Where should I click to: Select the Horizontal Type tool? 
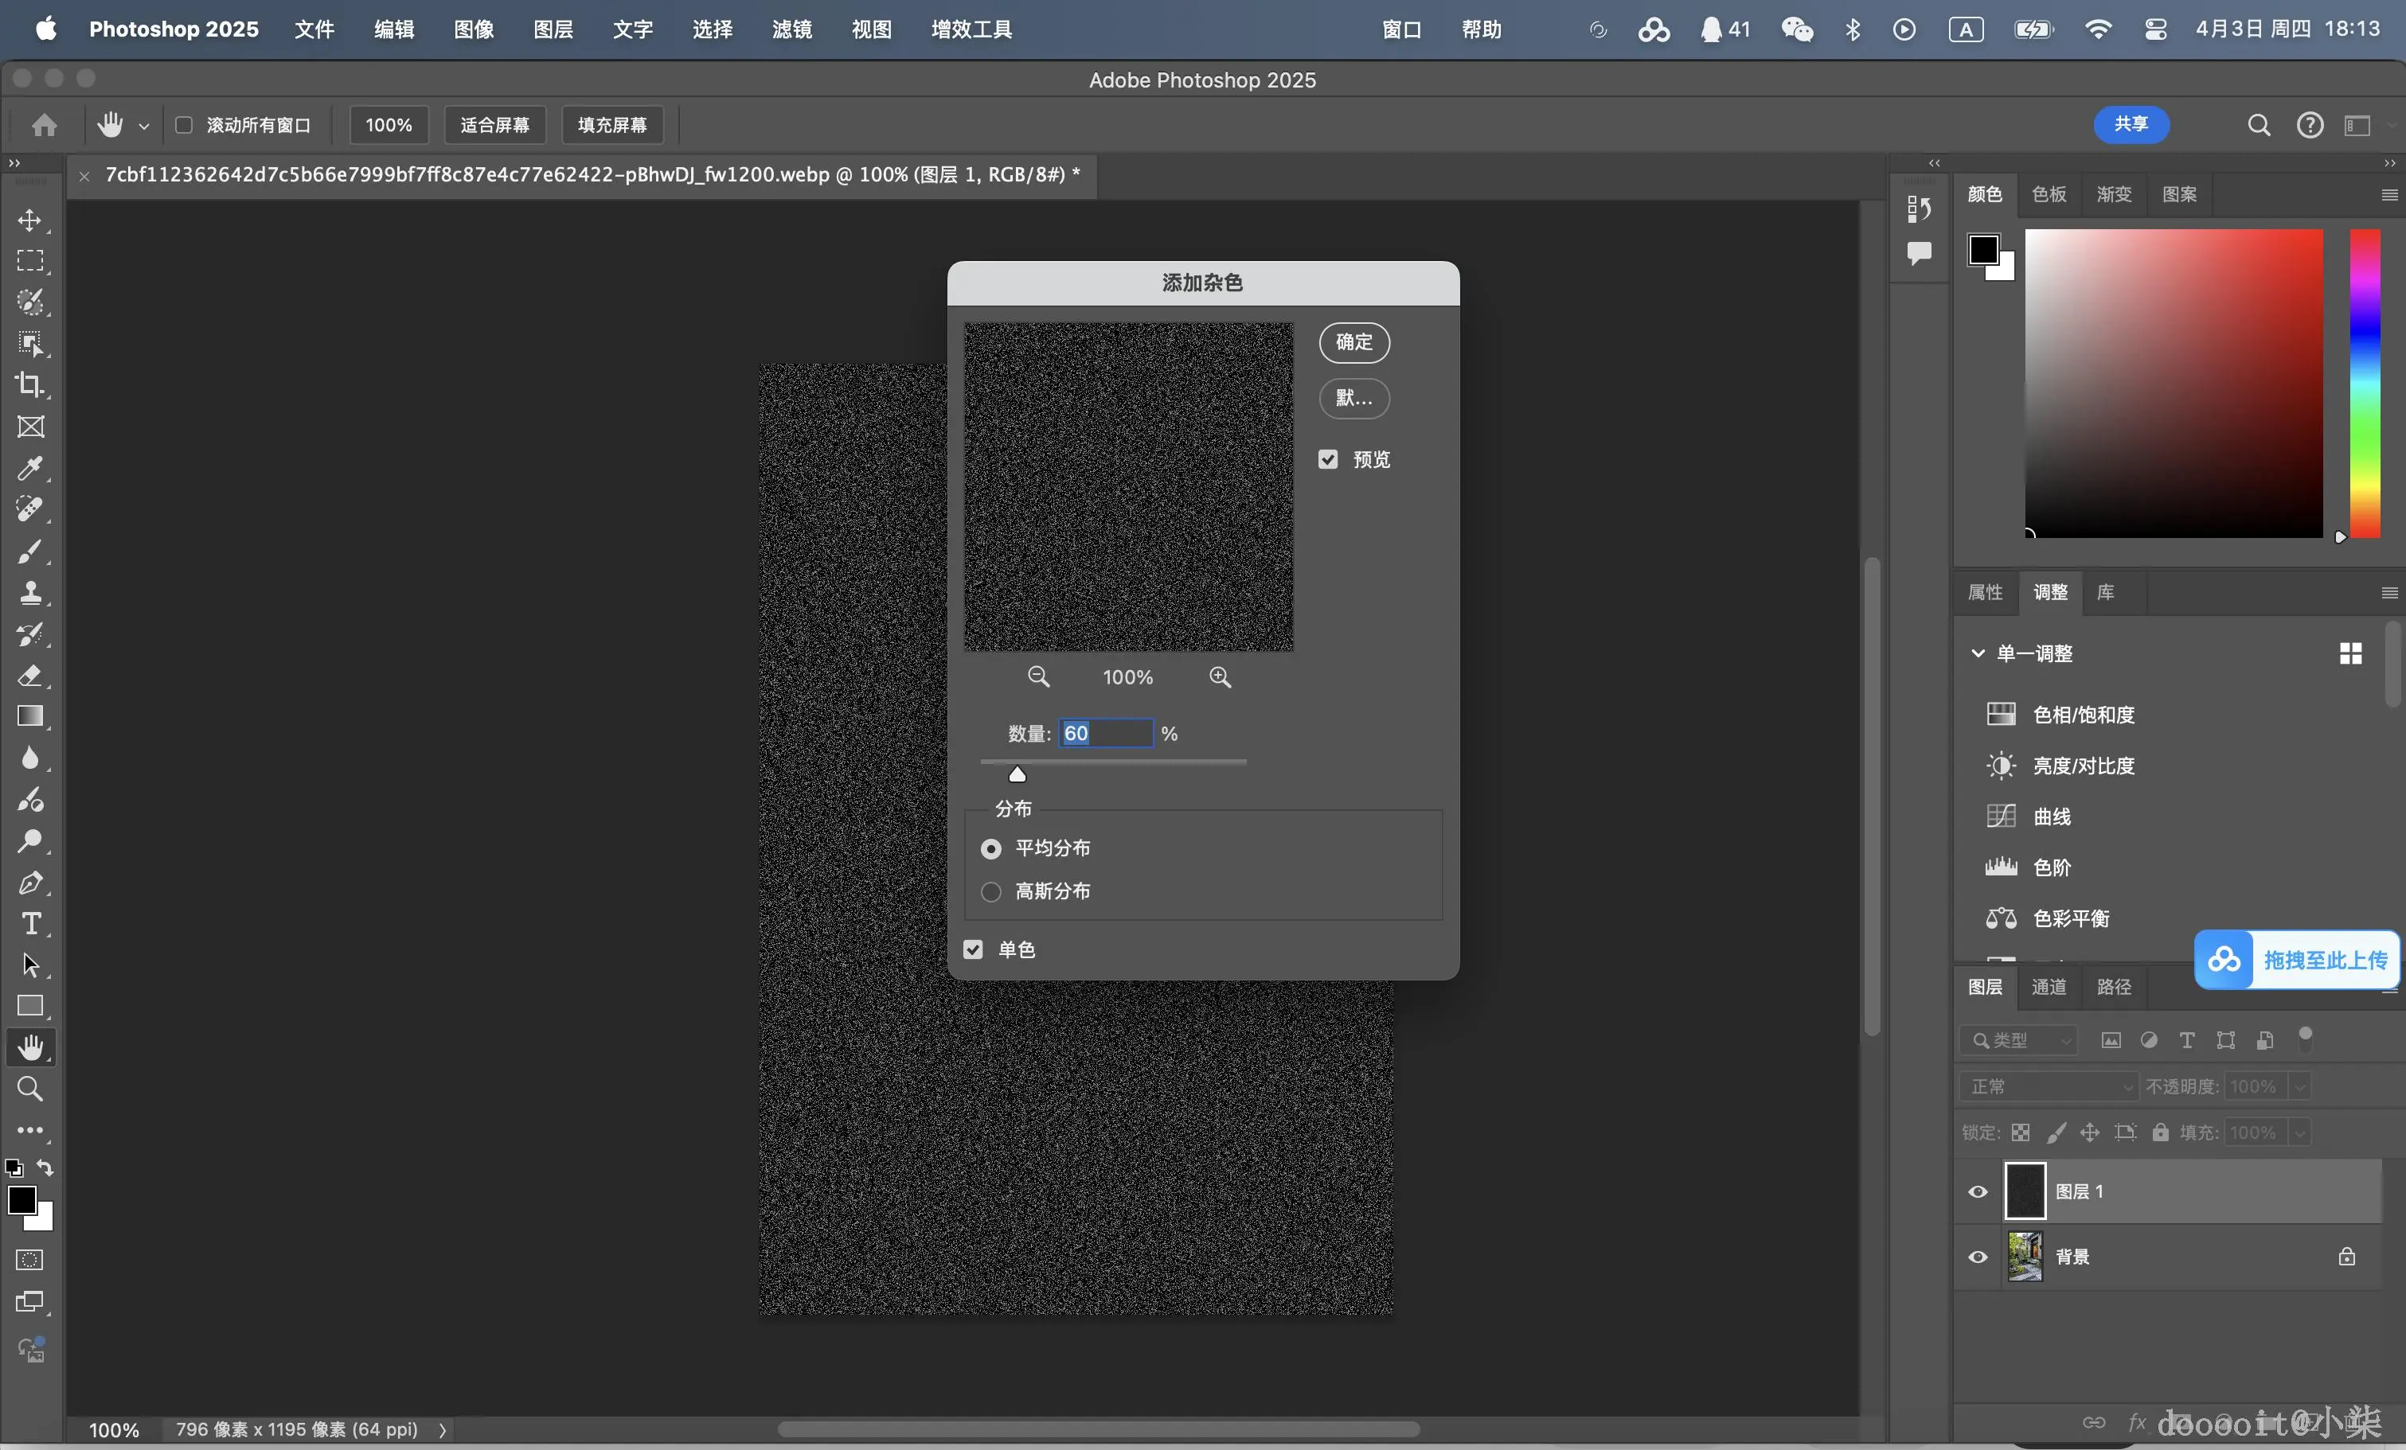[x=30, y=923]
